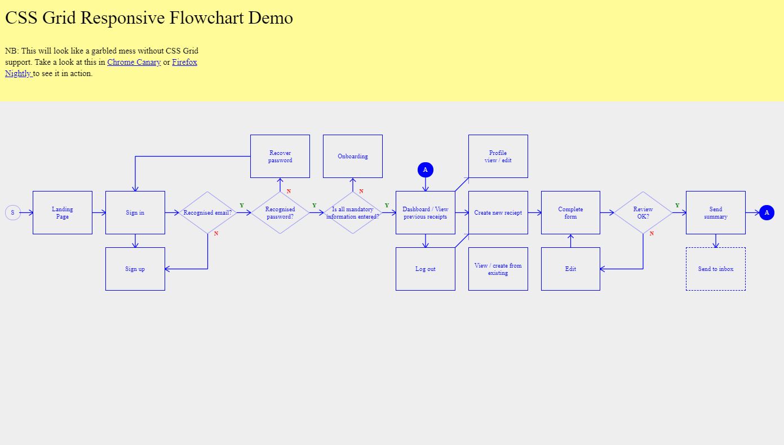Click the dashed 'Send to inbox' node
The width and height of the screenshot is (784, 445).
(x=715, y=269)
